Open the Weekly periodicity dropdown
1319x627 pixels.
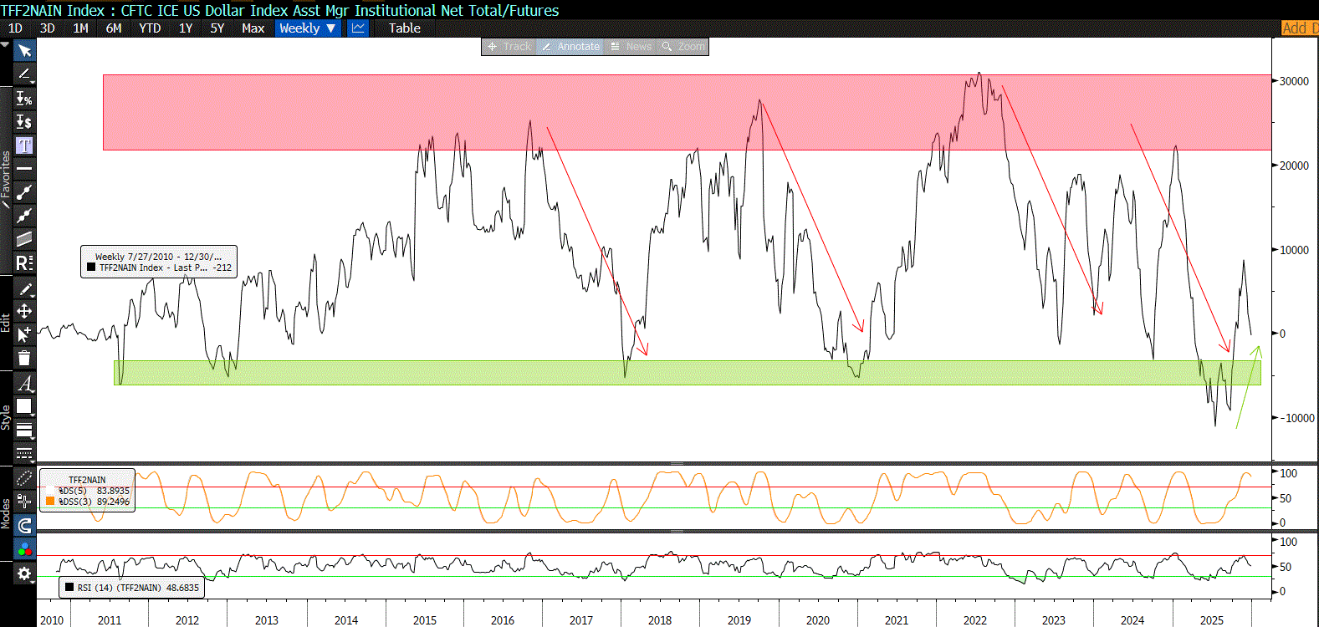point(307,28)
